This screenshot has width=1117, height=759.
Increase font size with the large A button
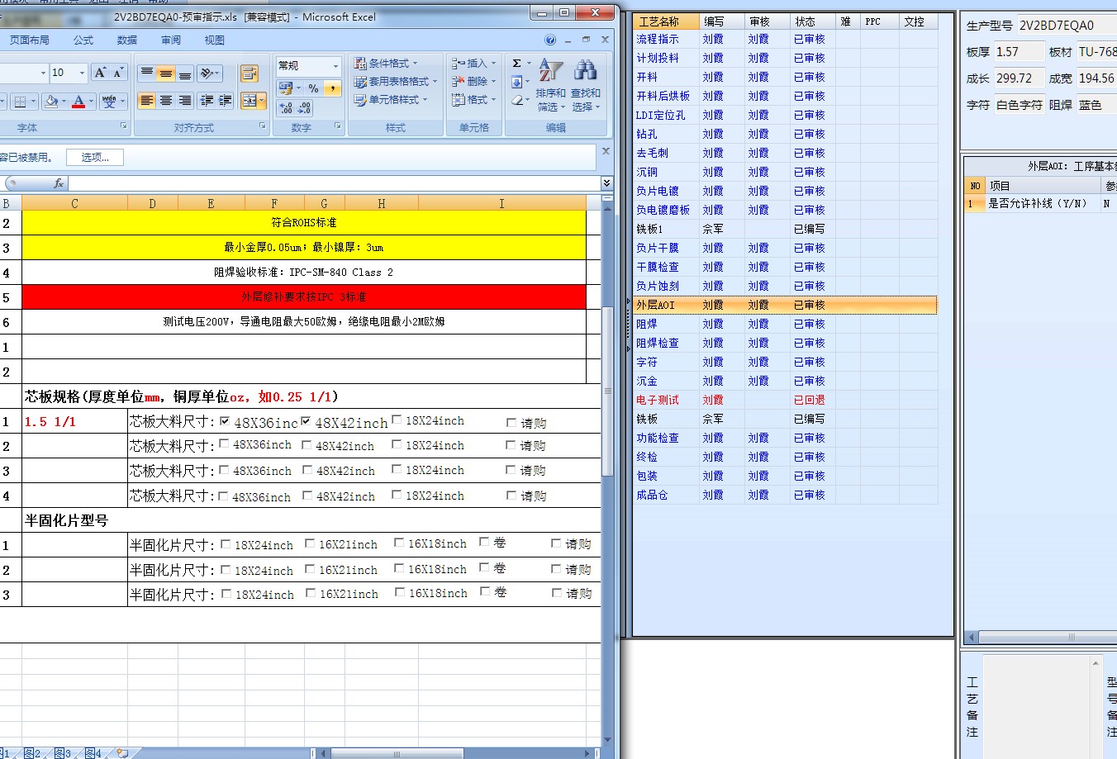[x=100, y=73]
